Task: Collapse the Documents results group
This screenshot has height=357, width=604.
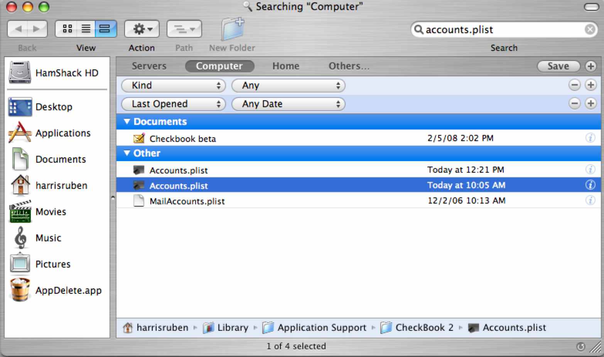Action: click(x=127, y=121)
